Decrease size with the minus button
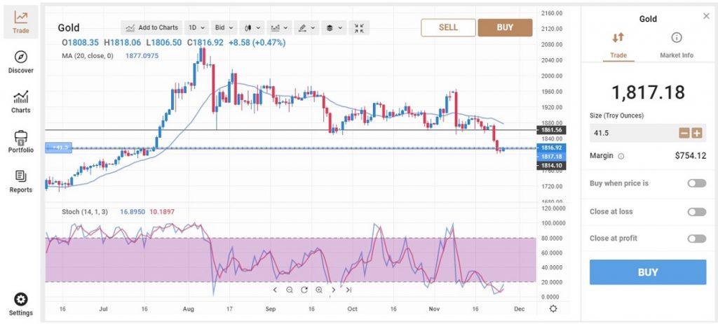 click(x=684, y=133)
